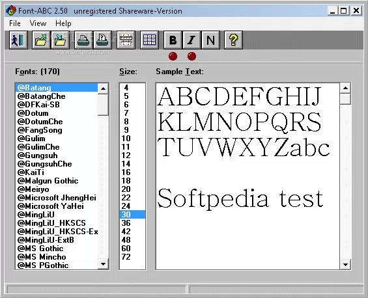Select @MS Mincho font

pos(57,257)
